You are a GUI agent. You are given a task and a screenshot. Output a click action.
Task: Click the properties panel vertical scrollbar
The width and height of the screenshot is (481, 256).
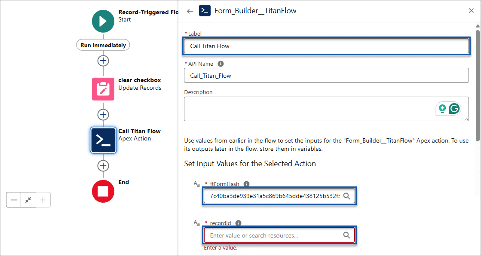pos(478,86)
